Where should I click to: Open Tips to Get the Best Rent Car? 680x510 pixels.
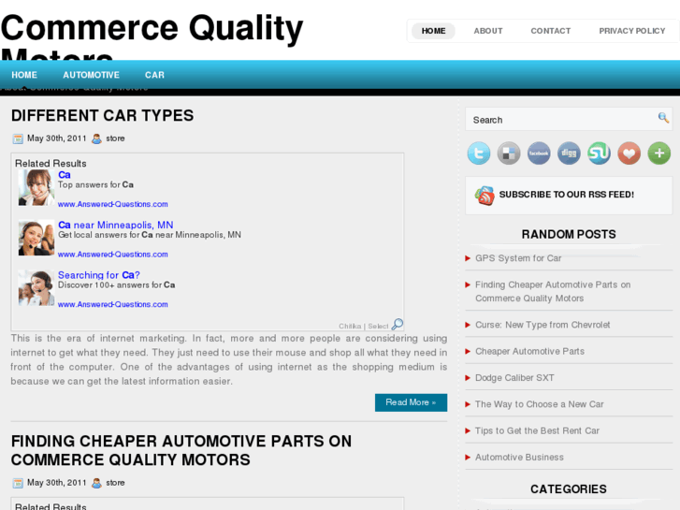coord(537,430)
